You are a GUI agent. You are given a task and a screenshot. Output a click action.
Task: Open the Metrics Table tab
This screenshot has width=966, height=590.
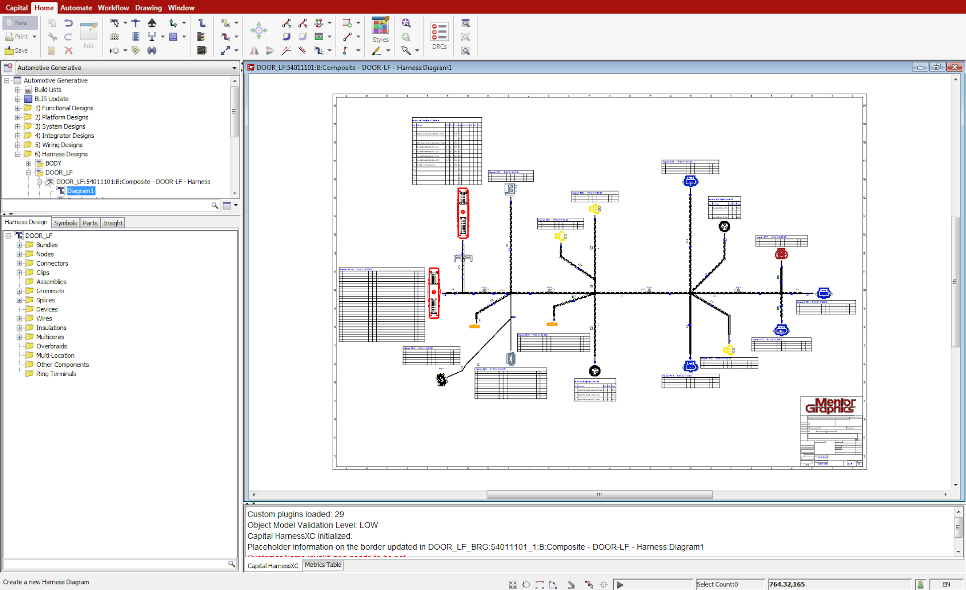click(323, 565)
